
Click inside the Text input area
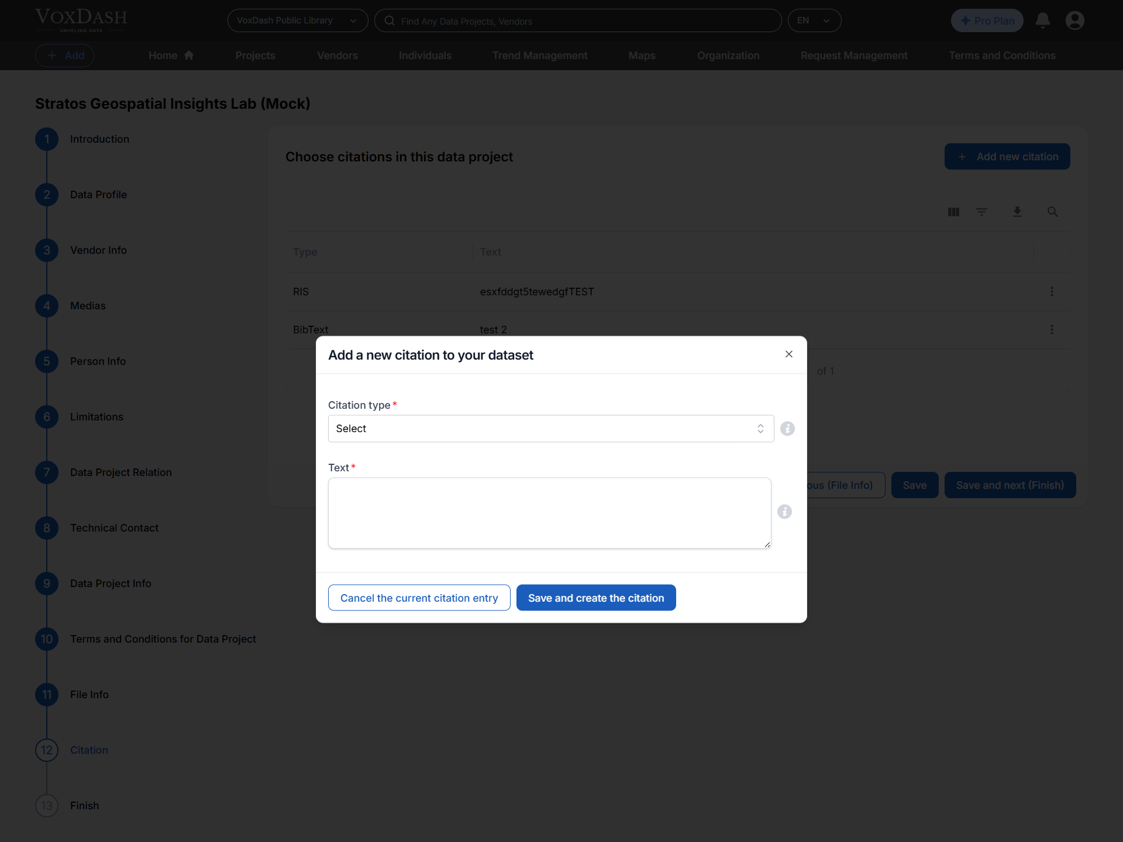click(x=550, y=513)
